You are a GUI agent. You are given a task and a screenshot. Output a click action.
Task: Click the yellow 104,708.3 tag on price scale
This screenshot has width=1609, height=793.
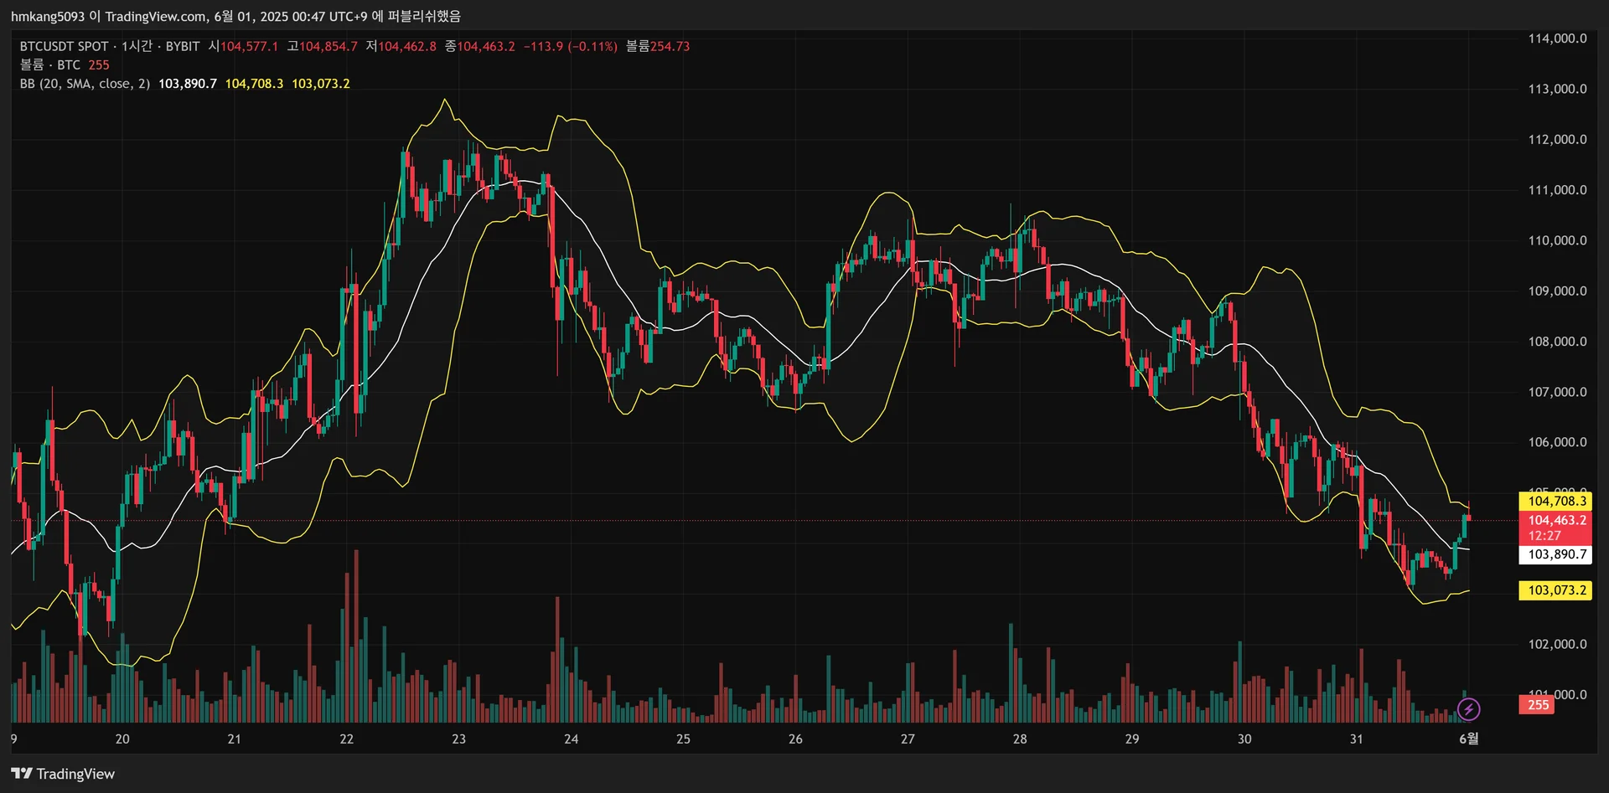tap(1555, 501)
